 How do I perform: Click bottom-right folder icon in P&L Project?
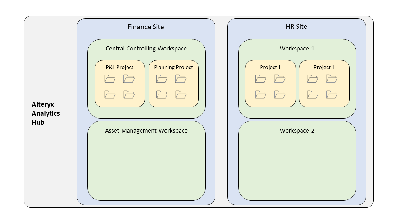coord(129,95)
